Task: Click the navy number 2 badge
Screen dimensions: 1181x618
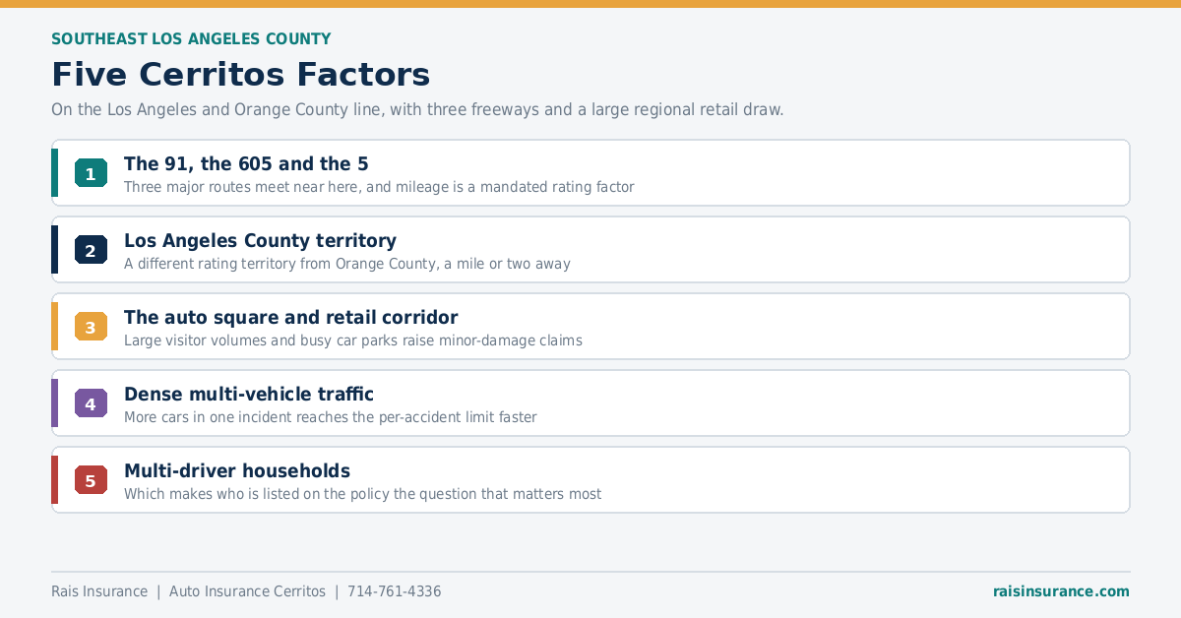Action: [x=91, y=250]
